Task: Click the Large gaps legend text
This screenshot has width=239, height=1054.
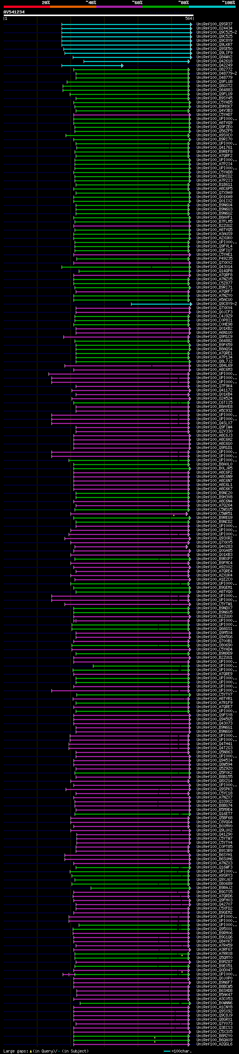Action: [x=46, y=1051]
